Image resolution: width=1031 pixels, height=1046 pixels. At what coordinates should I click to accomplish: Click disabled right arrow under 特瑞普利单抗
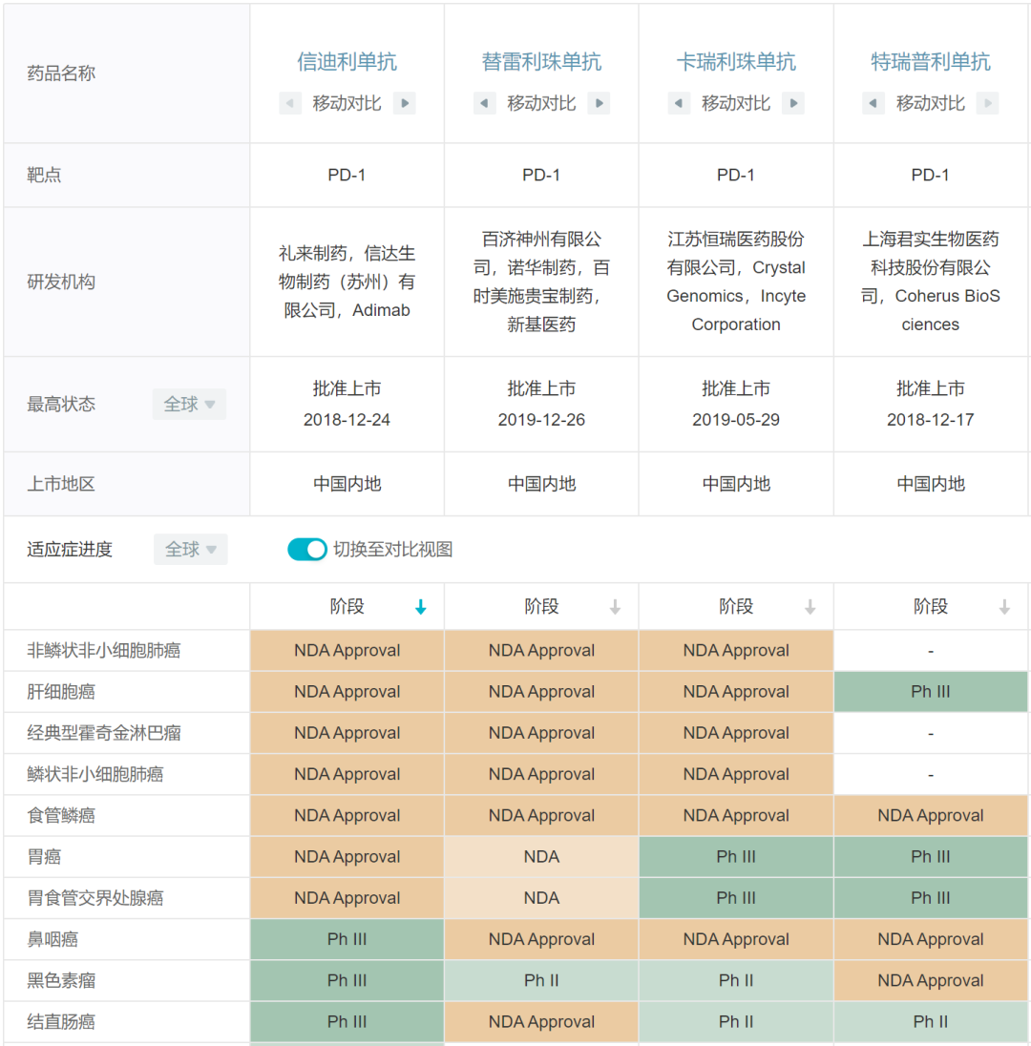point(988,103)
